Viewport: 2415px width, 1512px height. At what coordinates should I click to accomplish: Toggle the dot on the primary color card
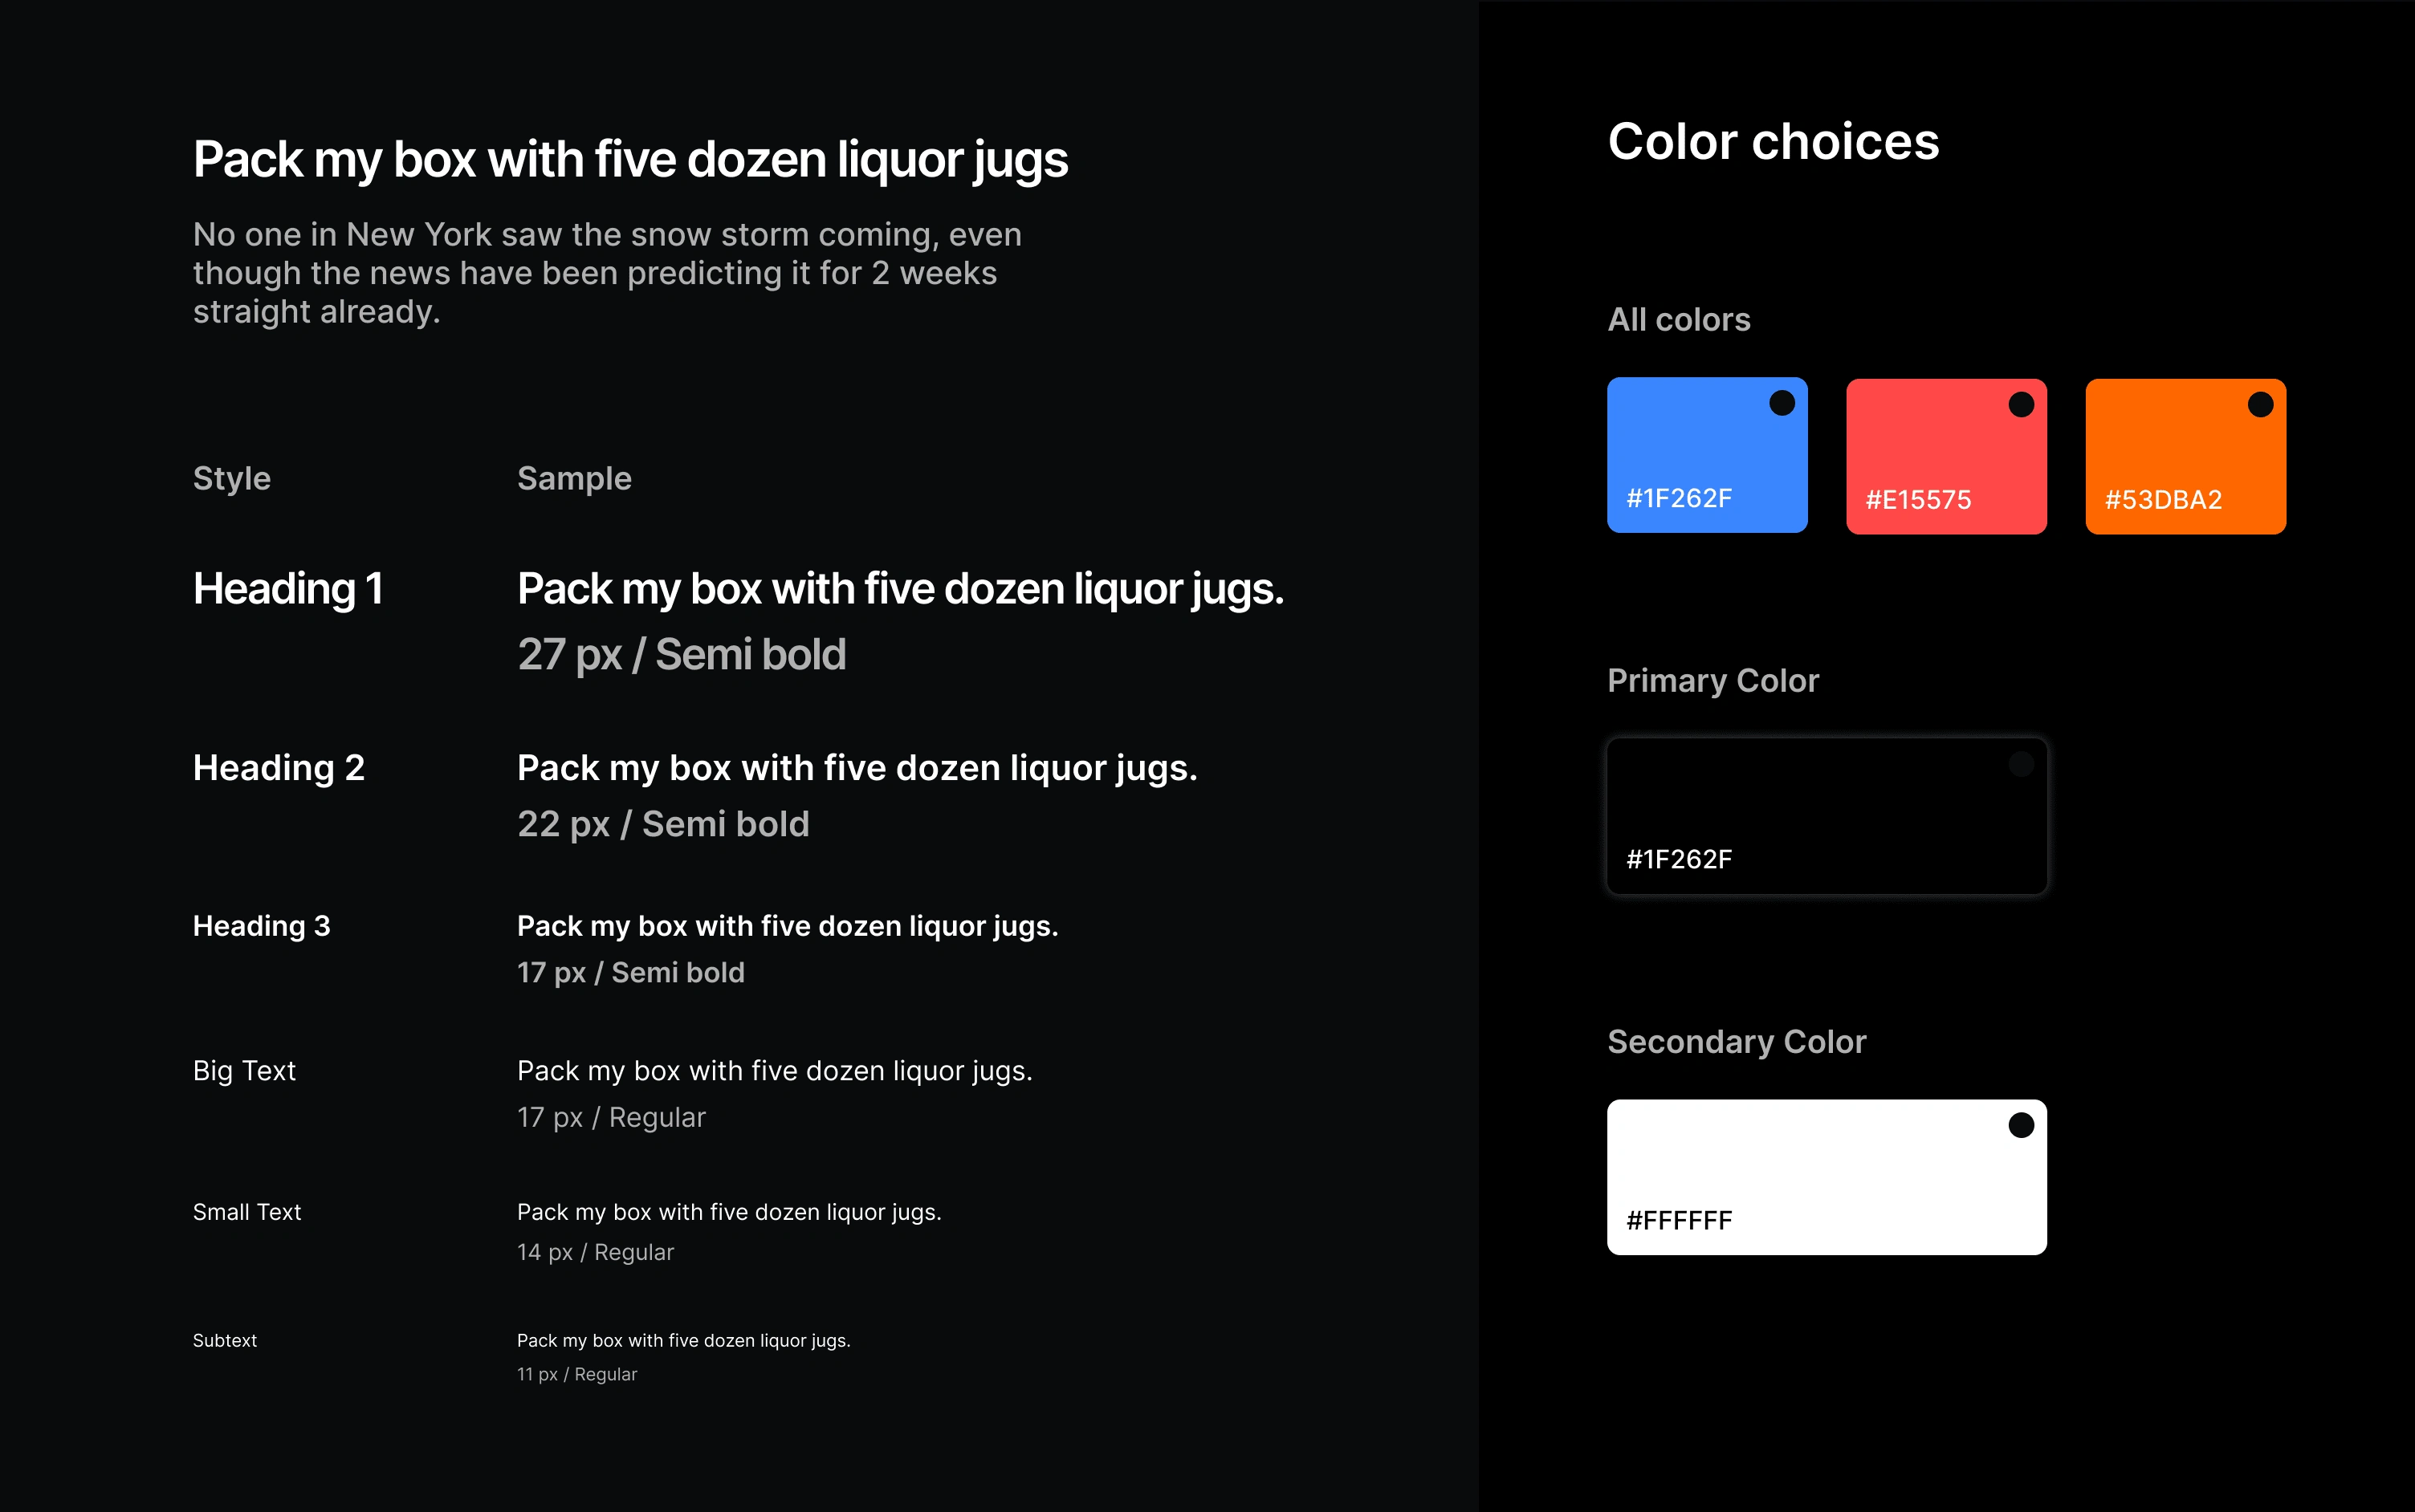coord(2021,764)
